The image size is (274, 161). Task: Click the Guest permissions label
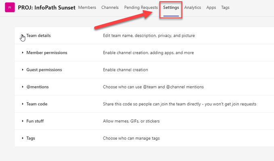[x=44, y=70]
